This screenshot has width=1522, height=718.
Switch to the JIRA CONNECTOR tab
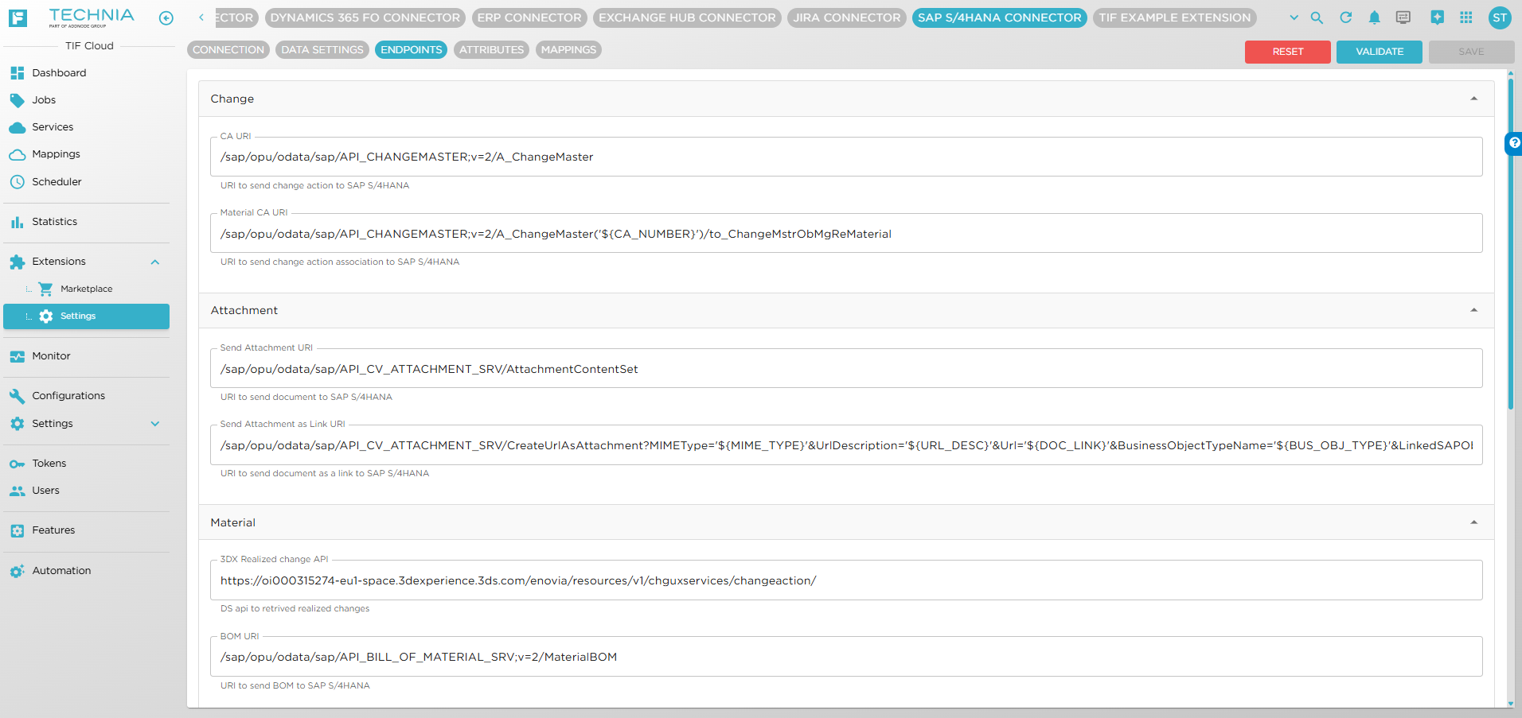[x=846, y=17]
